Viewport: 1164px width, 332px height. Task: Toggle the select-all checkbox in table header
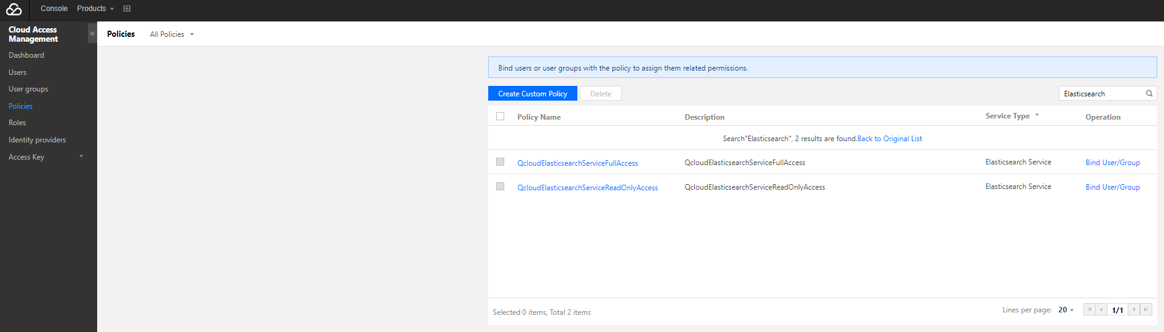tap(501, 117)
